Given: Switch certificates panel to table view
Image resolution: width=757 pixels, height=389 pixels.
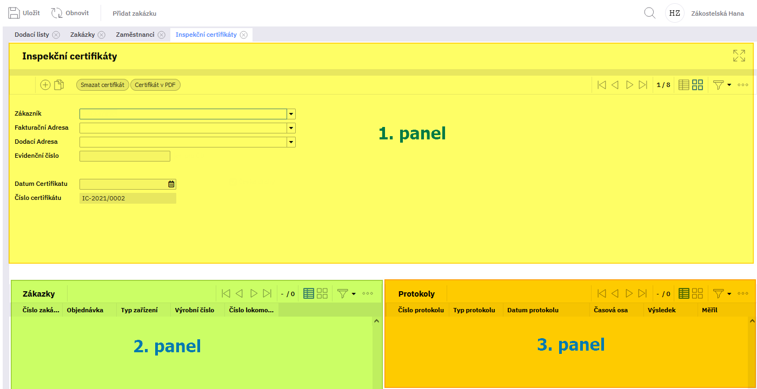Looking at the screenshot, I should (683, 85).
